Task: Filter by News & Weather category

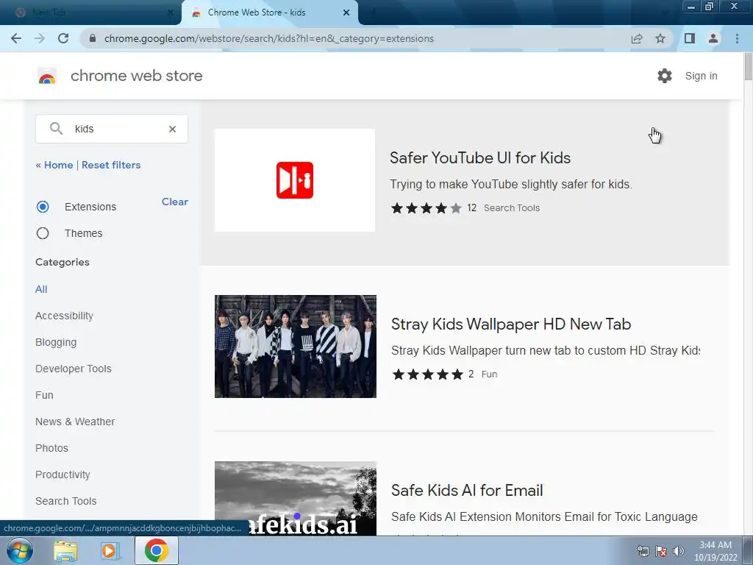Action: click(x=75, y=422)
